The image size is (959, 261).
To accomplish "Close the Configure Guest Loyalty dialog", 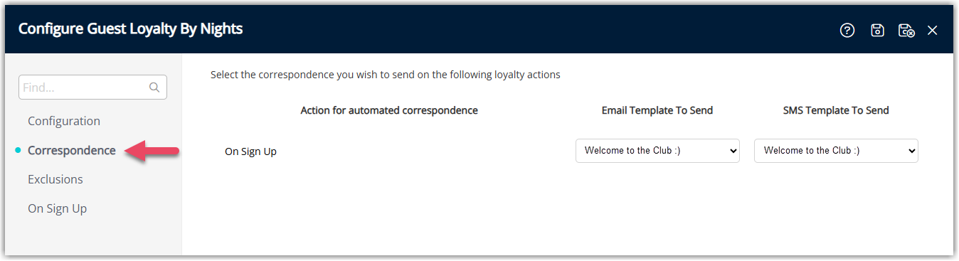I will point(933,30).
